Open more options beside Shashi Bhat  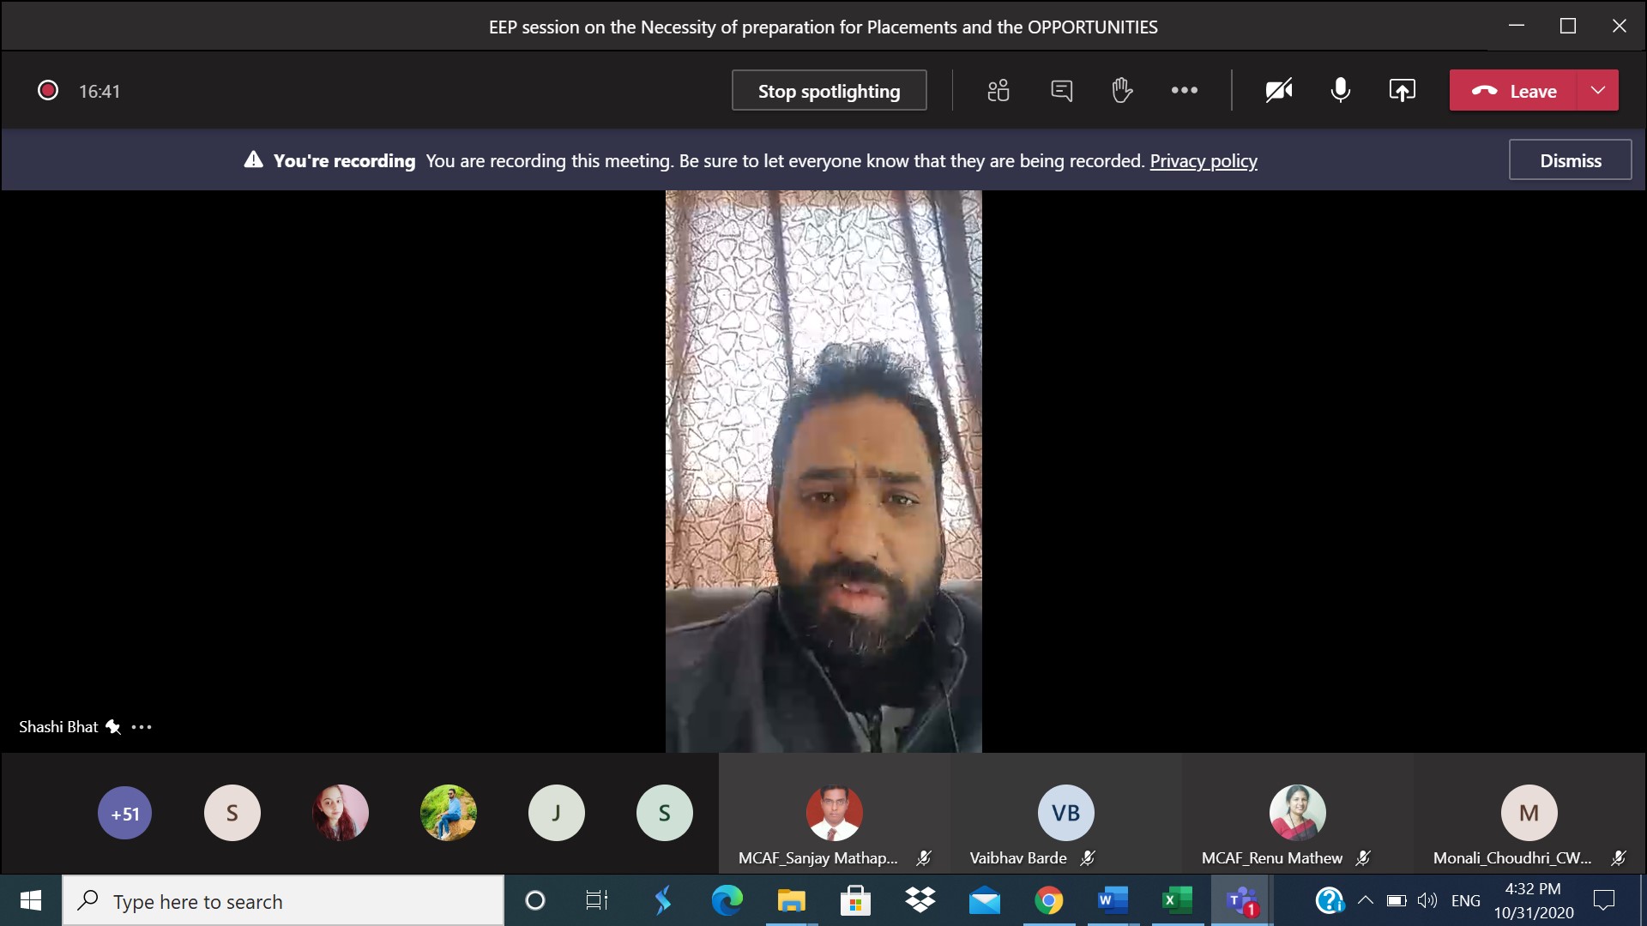coord(142,727)
